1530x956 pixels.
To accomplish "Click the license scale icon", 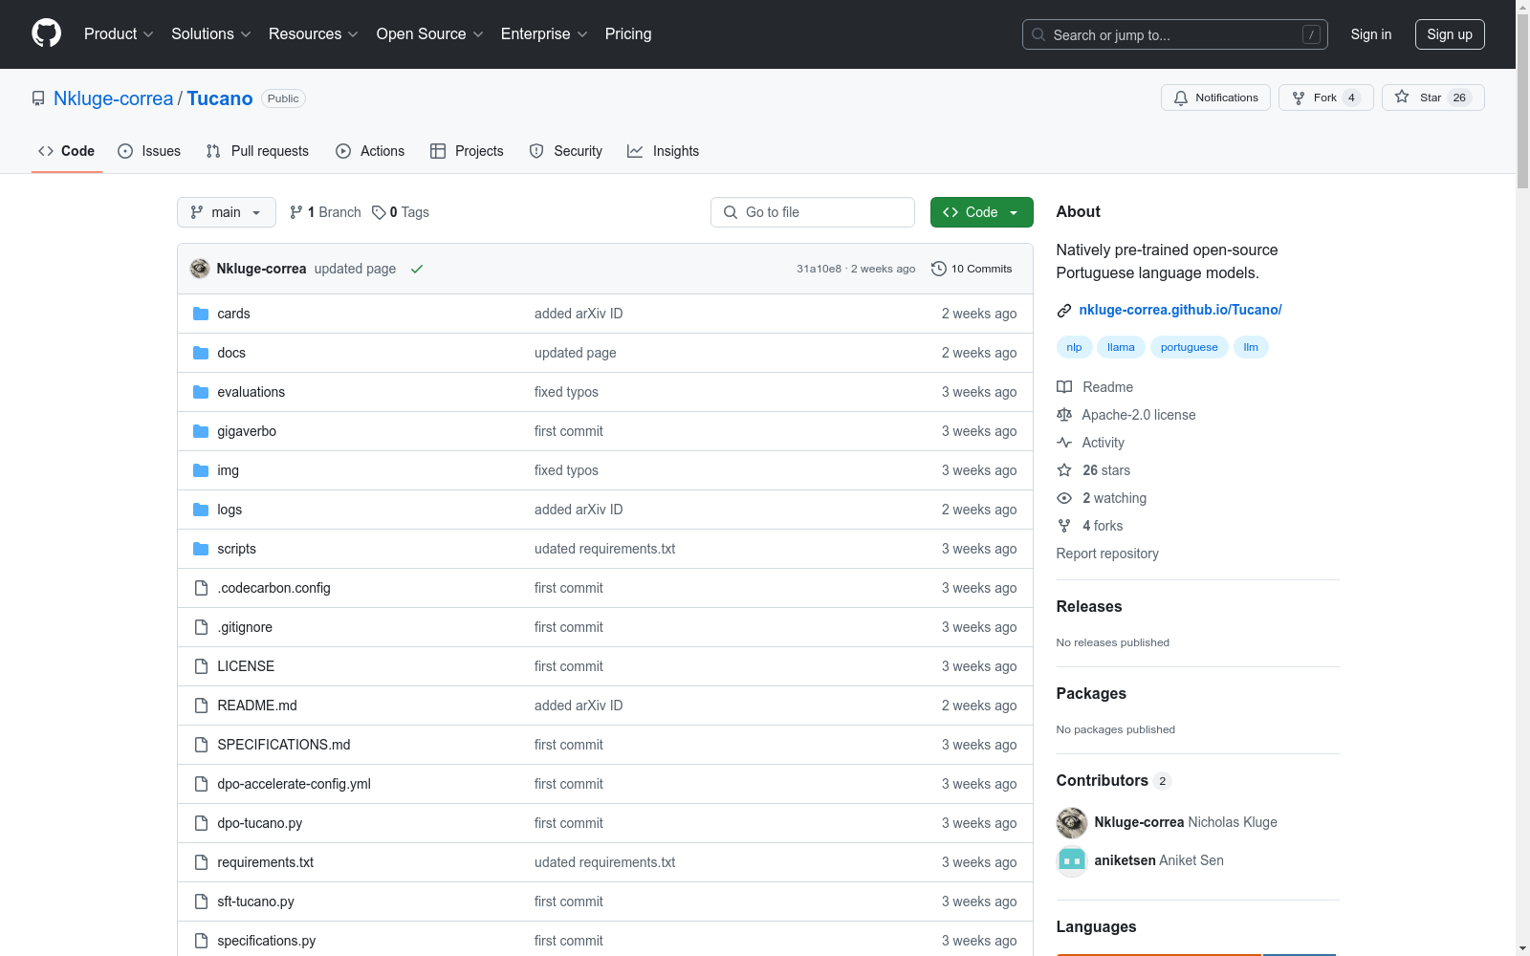I will point(1064,415).
